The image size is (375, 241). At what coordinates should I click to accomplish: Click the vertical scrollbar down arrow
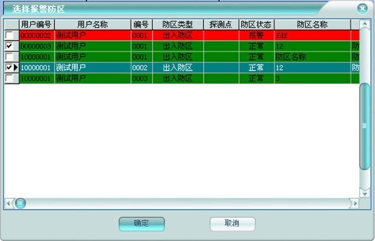(x=363, y=194)
